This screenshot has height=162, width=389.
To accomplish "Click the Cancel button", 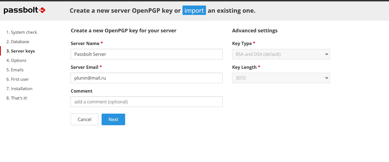I will [x=84, y=119].
